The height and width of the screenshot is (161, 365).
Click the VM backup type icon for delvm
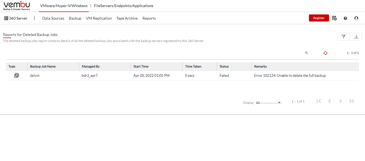(x=17, y=75)
